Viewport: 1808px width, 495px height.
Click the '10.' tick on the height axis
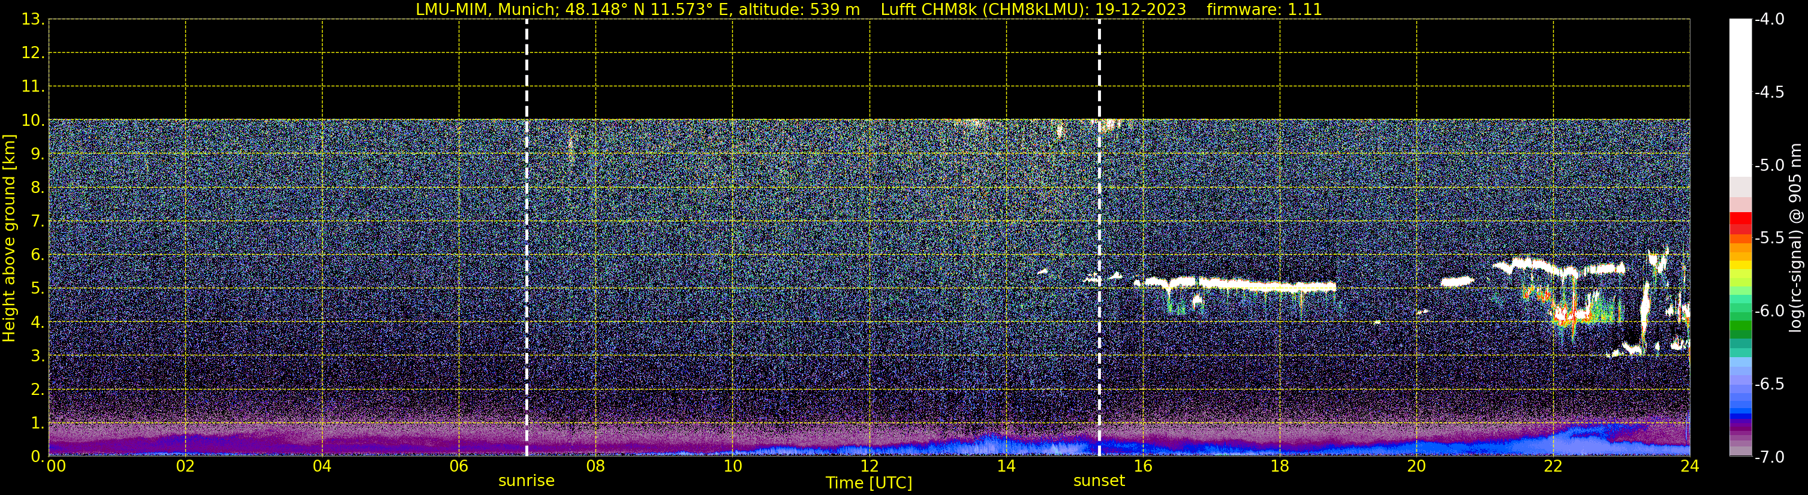click(x=33, y=120)
